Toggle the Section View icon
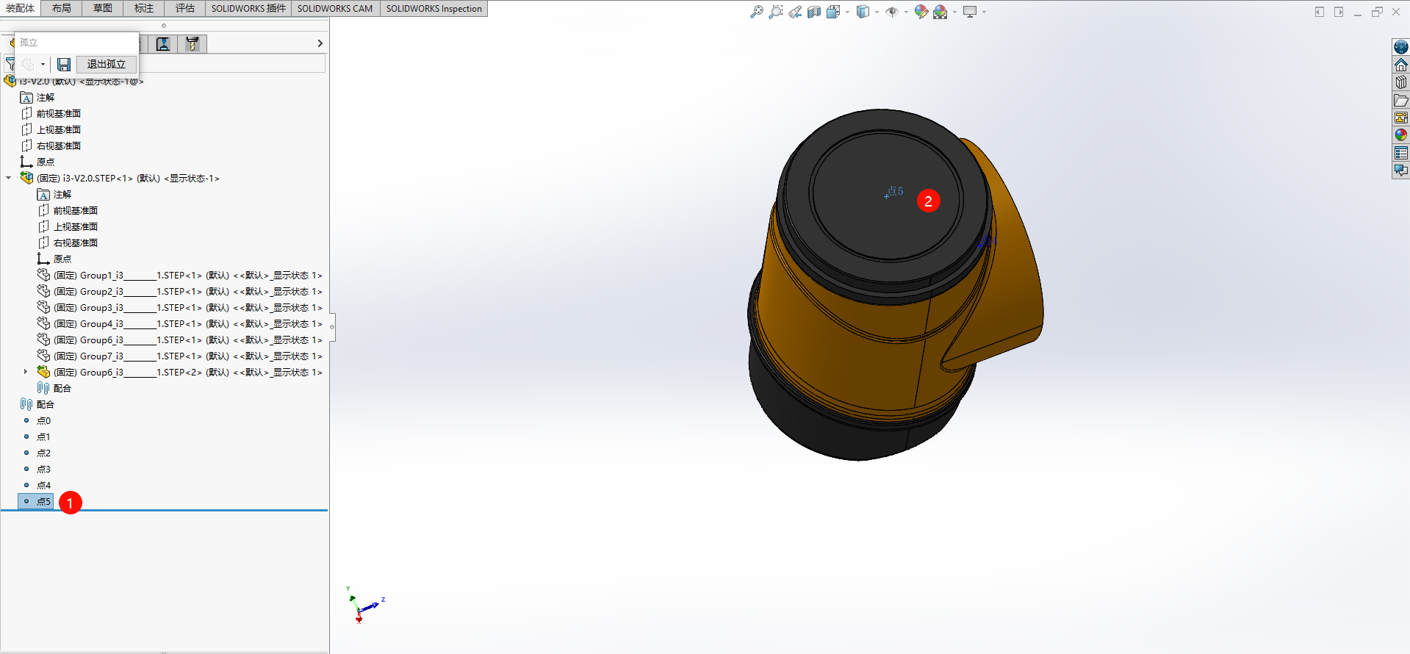The image size is (1410, 654). click(814, 12)
